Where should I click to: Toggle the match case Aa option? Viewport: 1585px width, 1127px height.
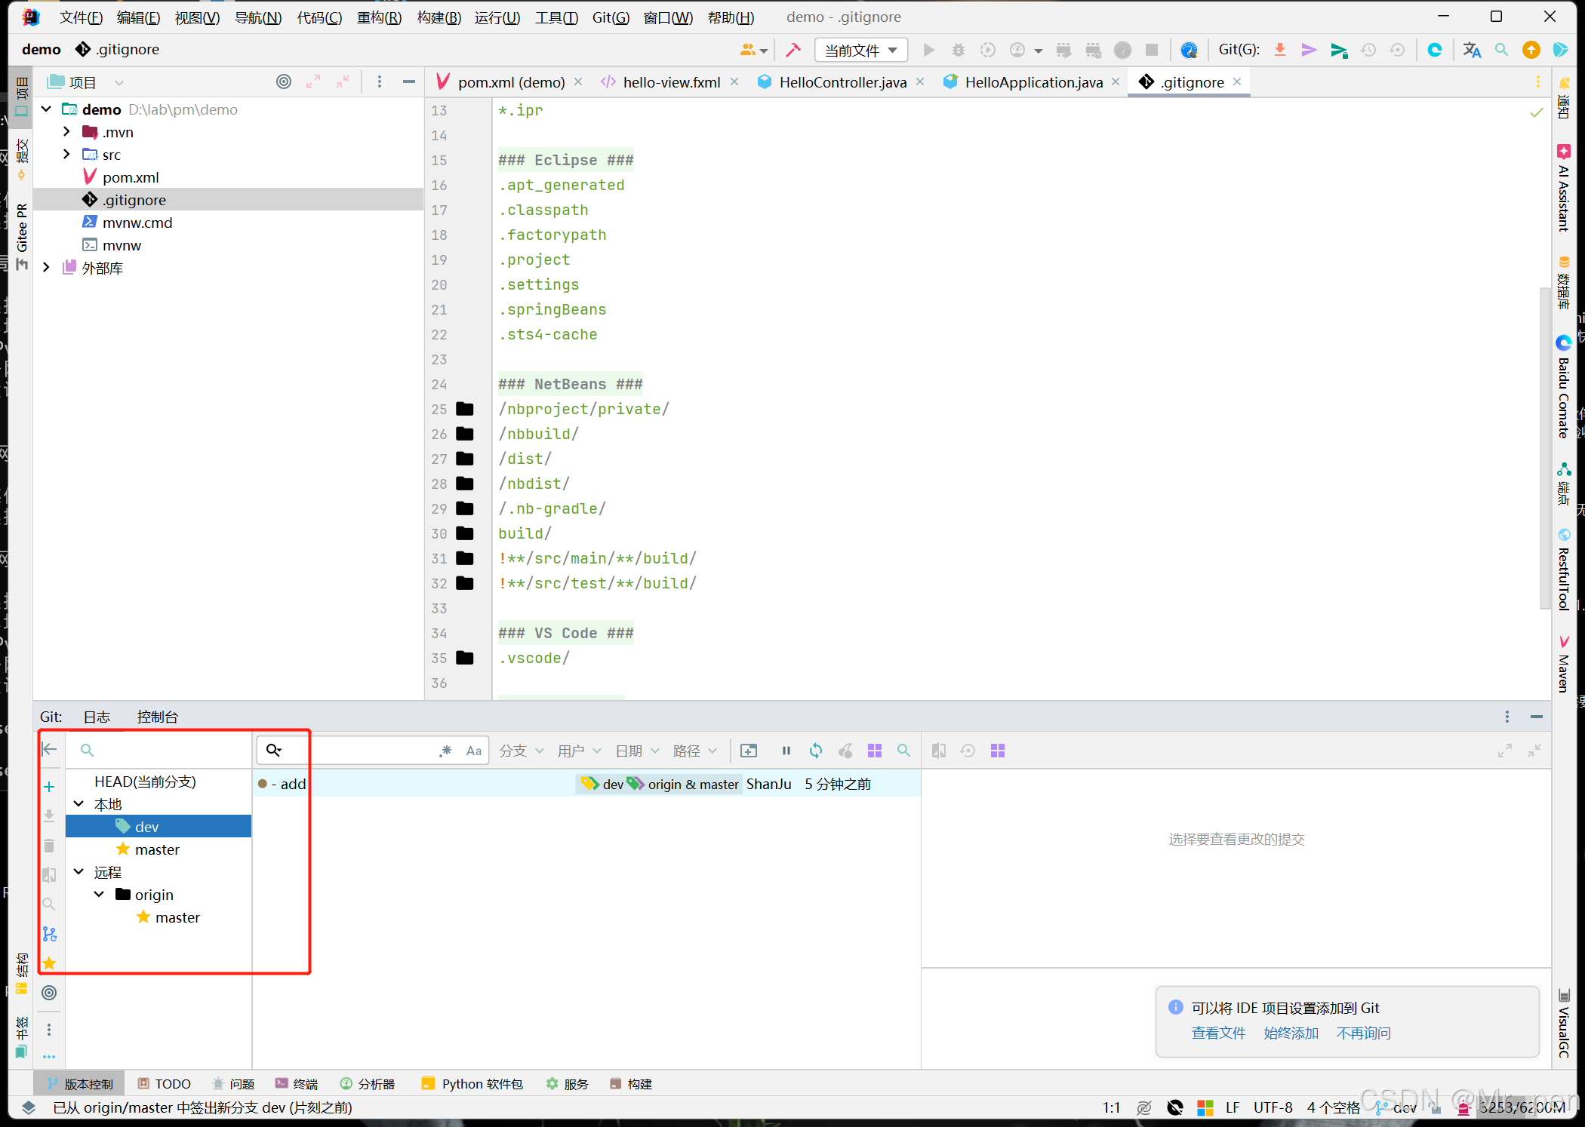click(x=474, y=751)
